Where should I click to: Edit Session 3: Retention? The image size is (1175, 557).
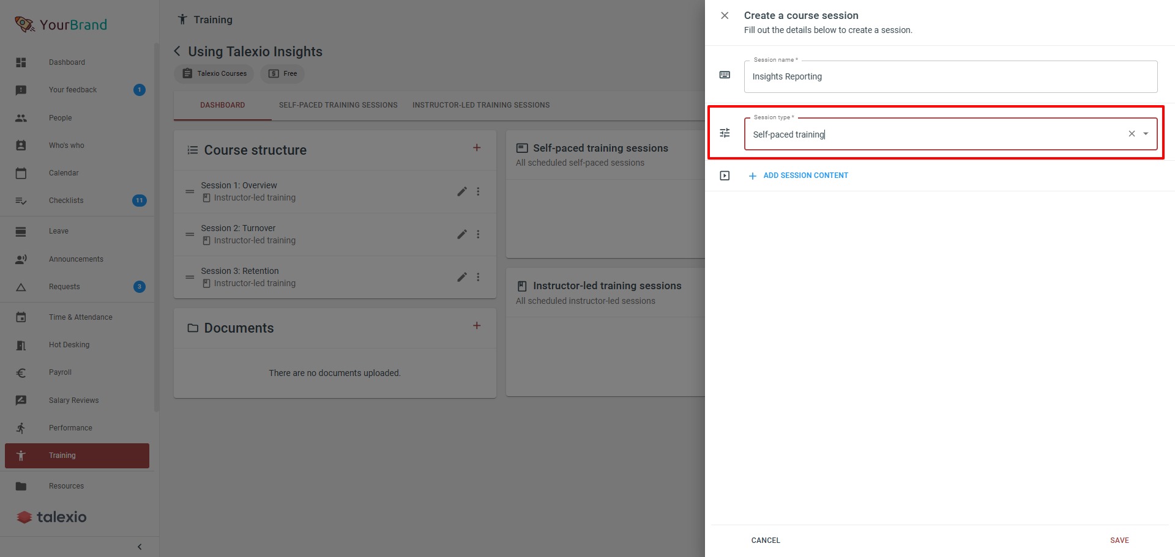(x=462, y=277)
